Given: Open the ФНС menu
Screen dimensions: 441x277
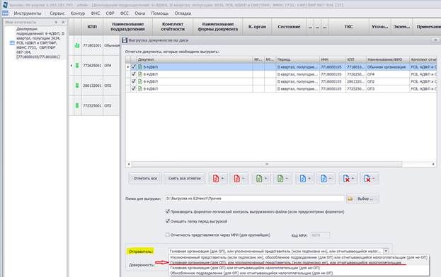Looking at the screenshot, I should tap(96, 13).
